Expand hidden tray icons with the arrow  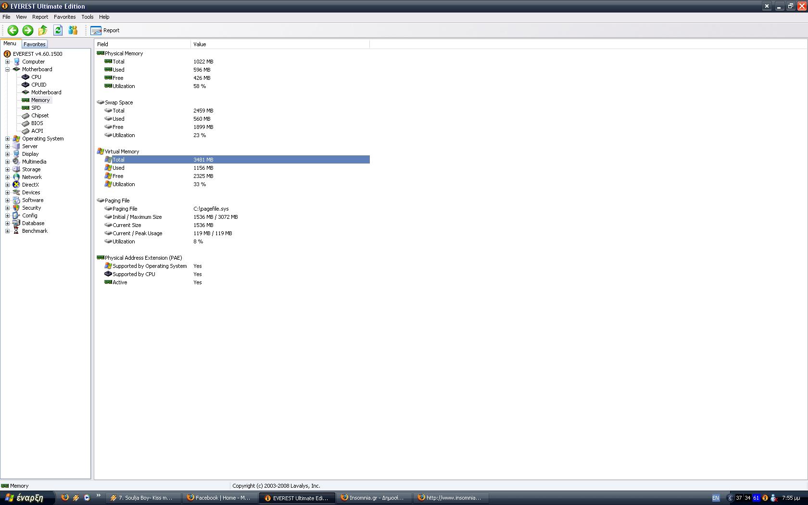[x=730, y=498]
